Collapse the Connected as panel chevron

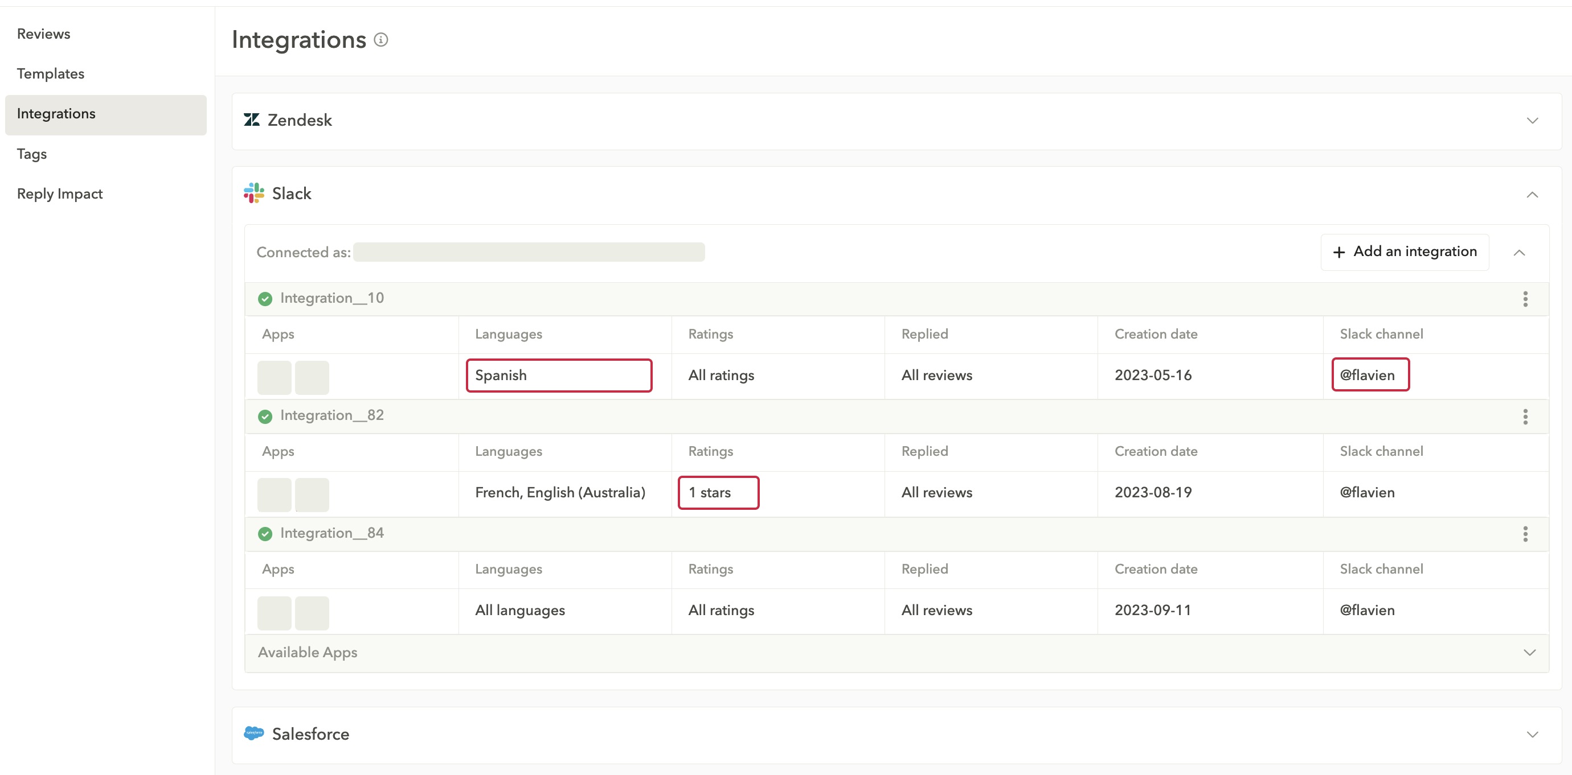pos(1520,253)
